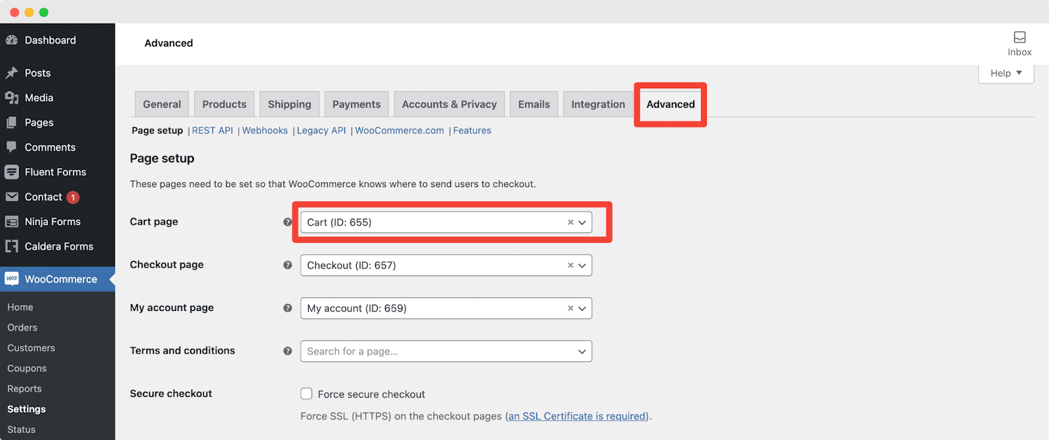Viewport: 1049px width, 440px height.
Task: Click the Comments bubble icon
Action: (12, 147)
